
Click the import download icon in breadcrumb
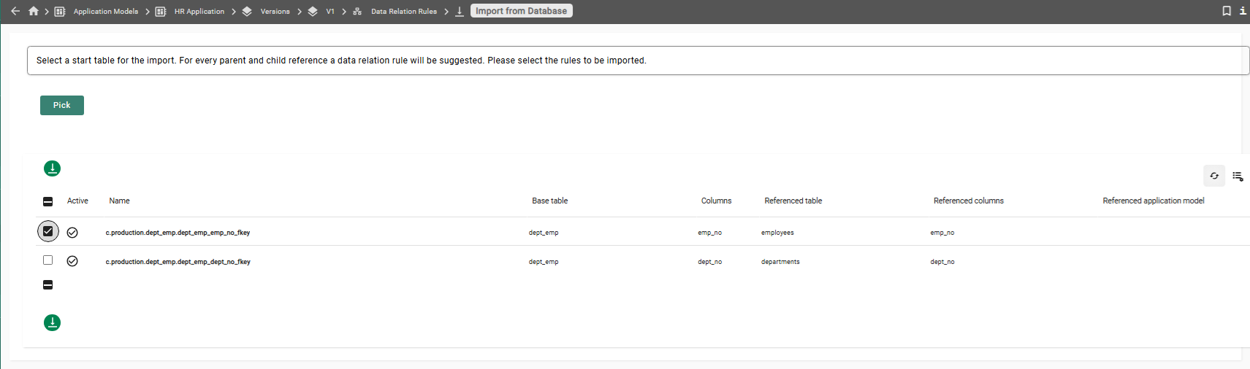[460, 12]
